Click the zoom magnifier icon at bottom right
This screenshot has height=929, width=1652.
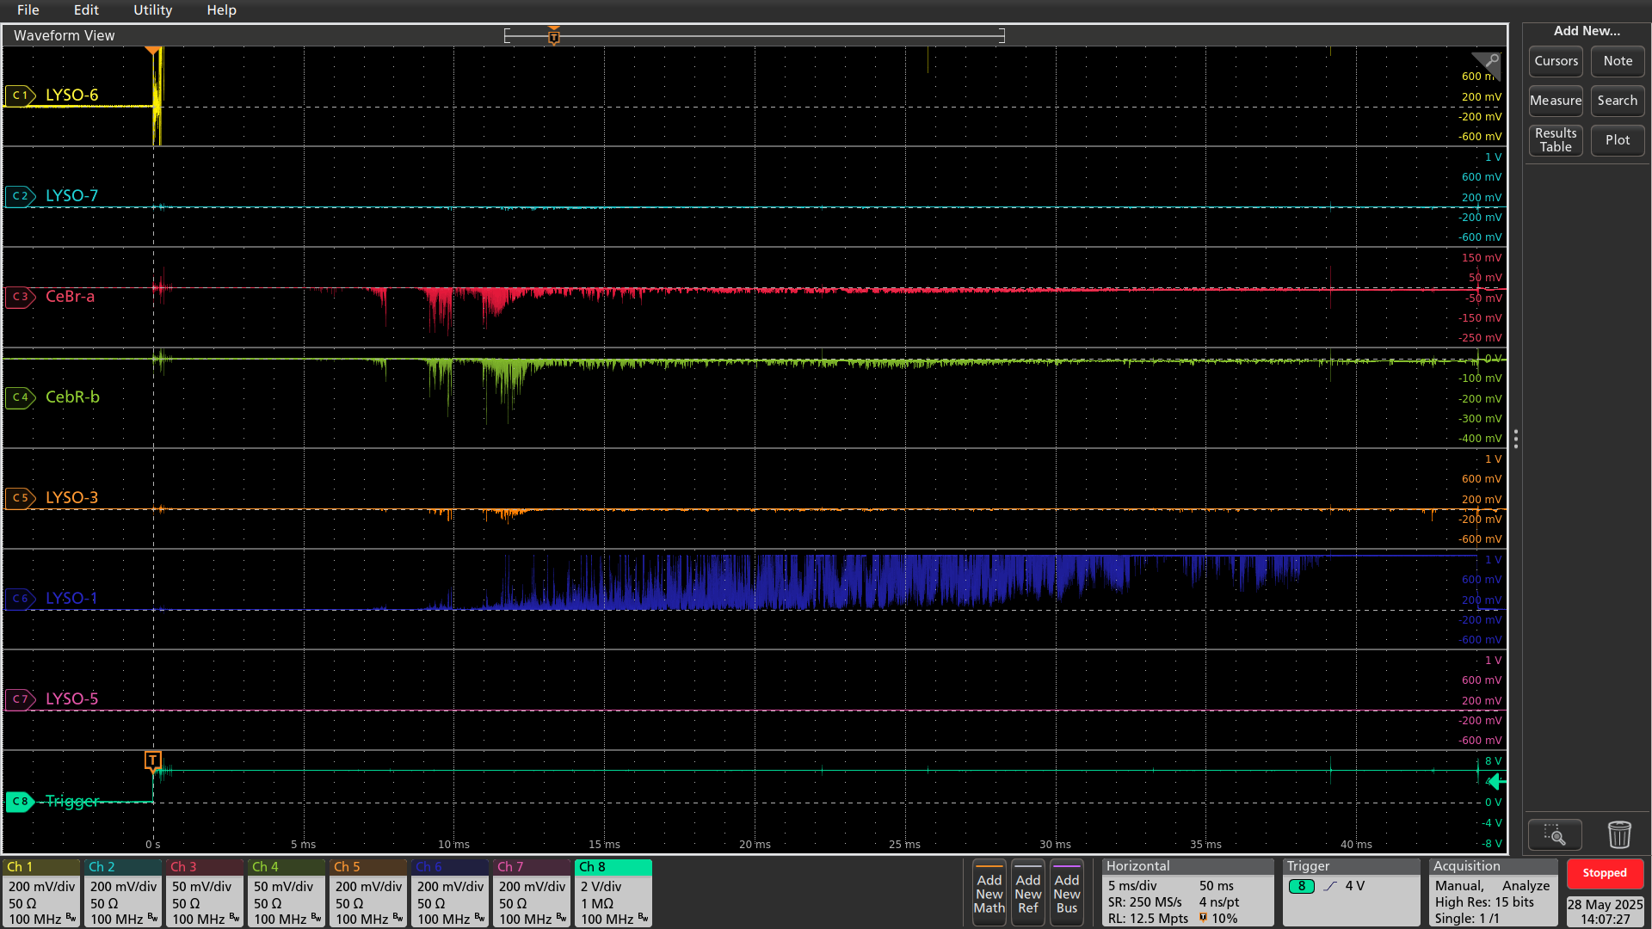pyautogui.click(x=1554, y=834)
